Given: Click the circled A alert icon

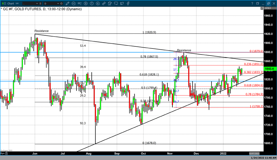Looking at the screenshot, I should point(98,4).
